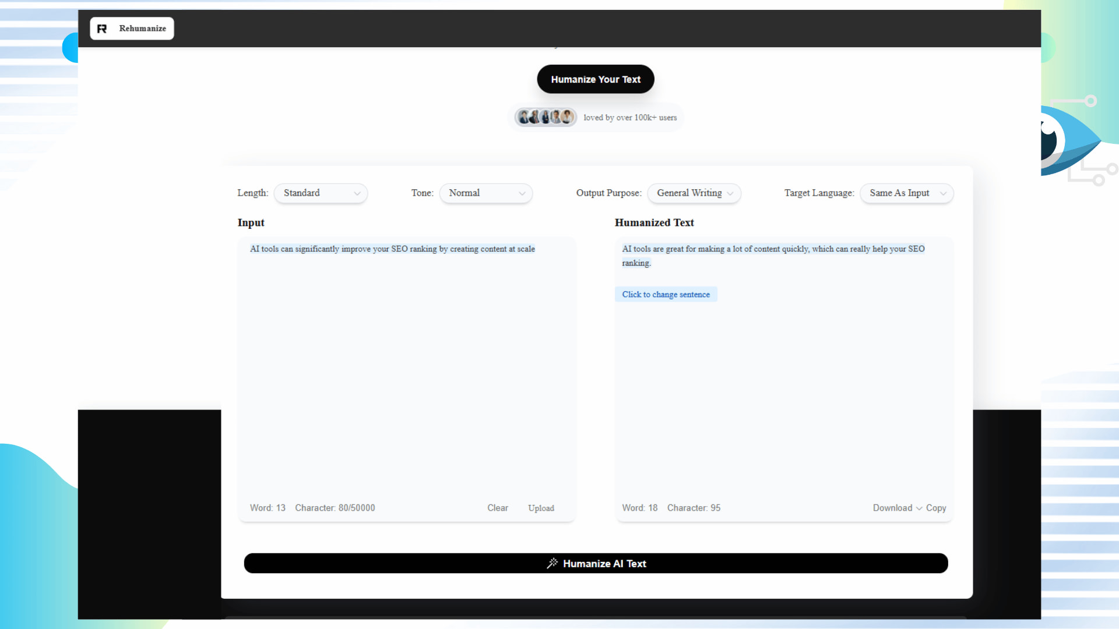Viewport: 1119px width, 629px height.
Task: Click the 'loved by over 100k+ users' badge
Action: point(630,118)
